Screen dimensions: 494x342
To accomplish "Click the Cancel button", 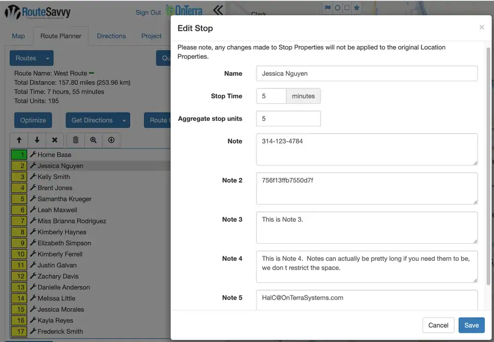I will pos(438,326).
